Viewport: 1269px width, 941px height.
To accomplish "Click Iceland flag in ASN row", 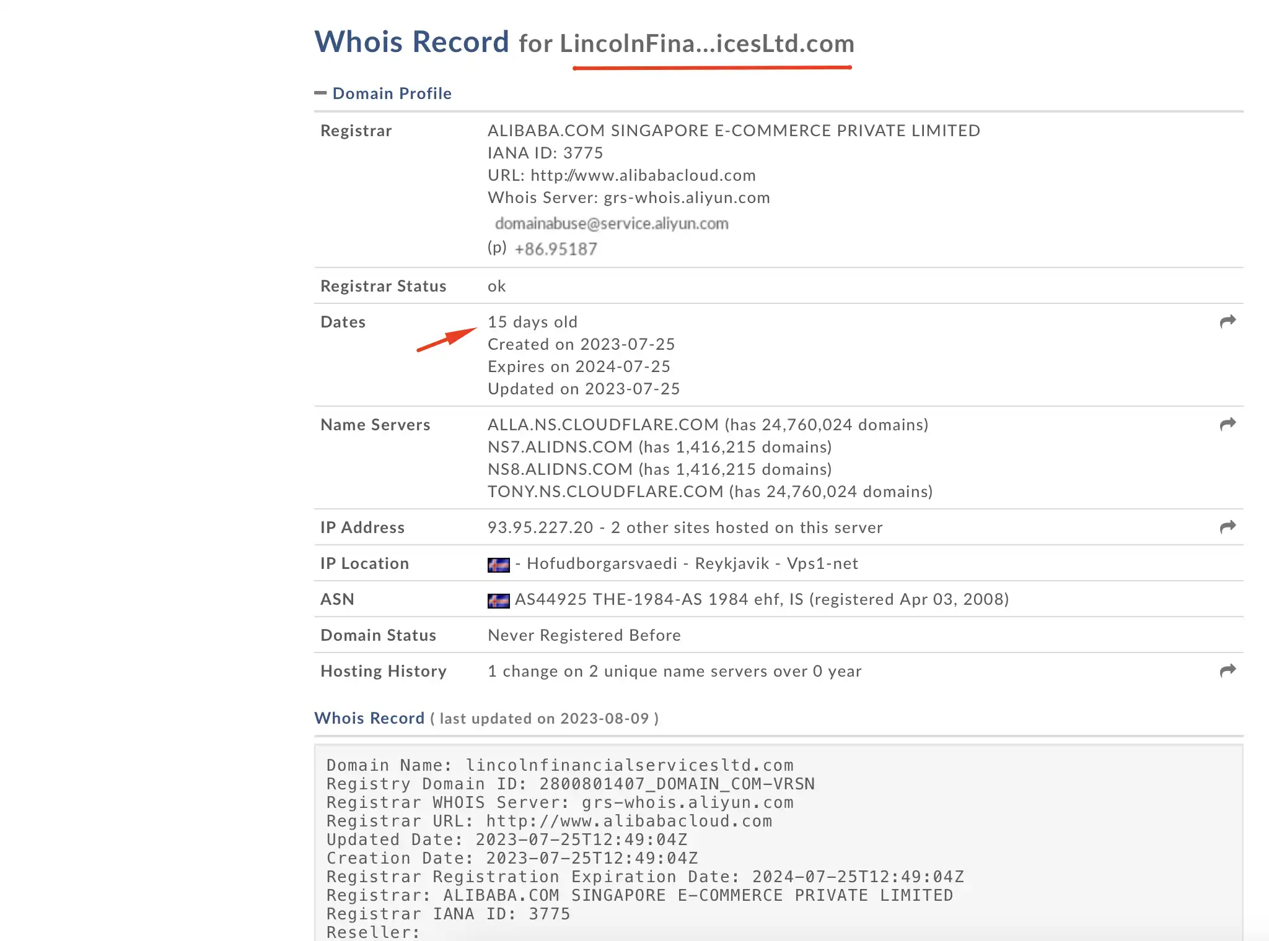I will (x=498, y=601).
